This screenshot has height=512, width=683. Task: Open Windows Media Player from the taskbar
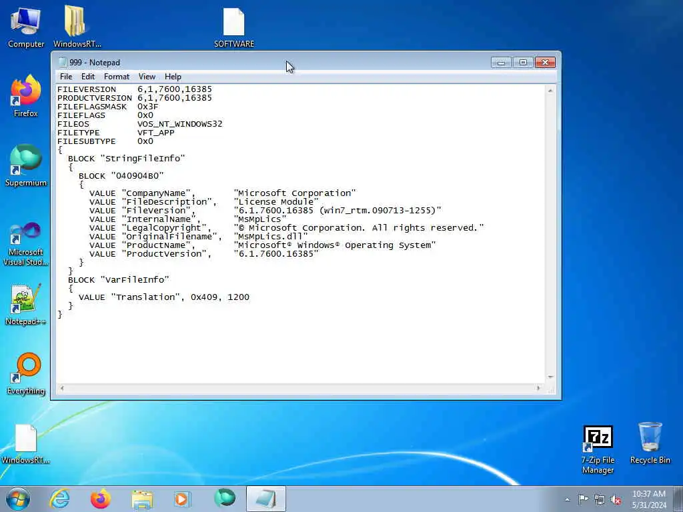click(x=181, y=499)
